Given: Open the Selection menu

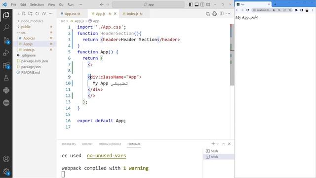Looking at the screenshot, I should (x=37, y=4).
